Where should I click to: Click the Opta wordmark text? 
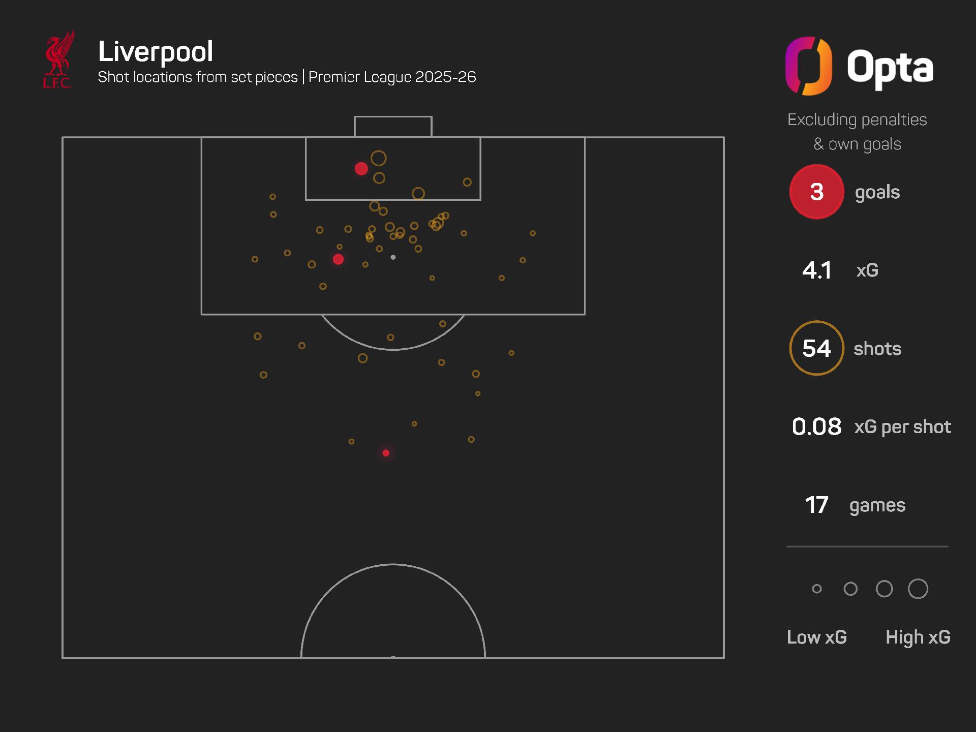pyautogui.click(x=890, y=68)
